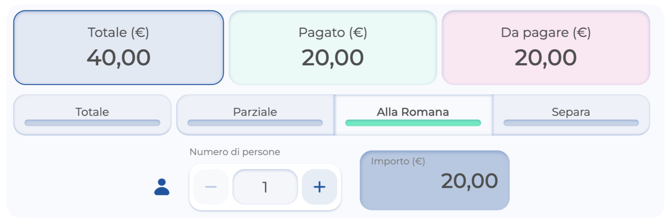The height and width of the screenshot is (224, 672).
Task: Switch to the Parziale tab
Action: (x=255, y=112)
